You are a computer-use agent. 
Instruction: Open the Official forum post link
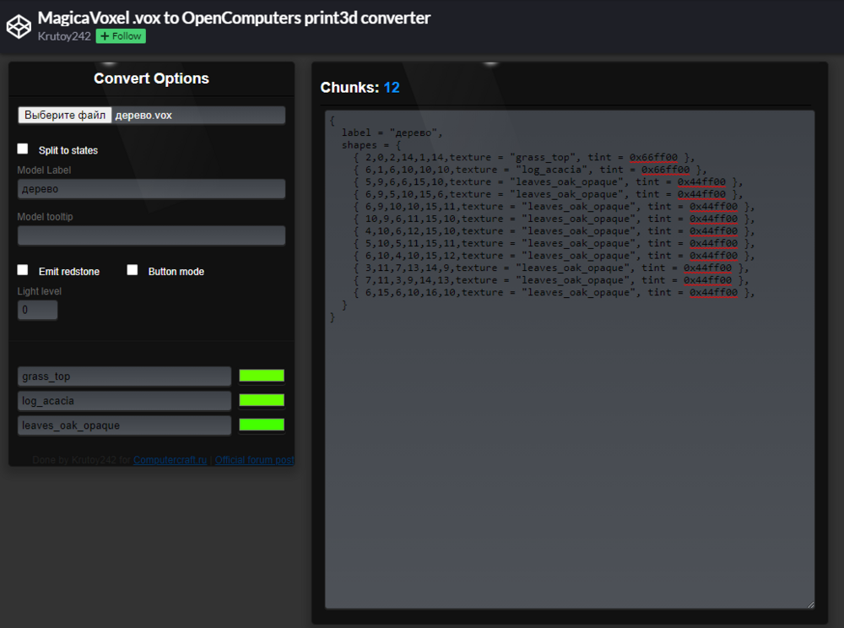click(x=254, y=460)
